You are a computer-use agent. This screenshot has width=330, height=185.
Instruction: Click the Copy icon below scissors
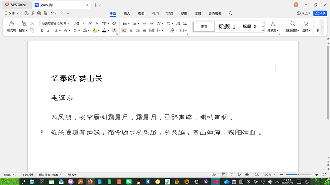tap(32, 30)
